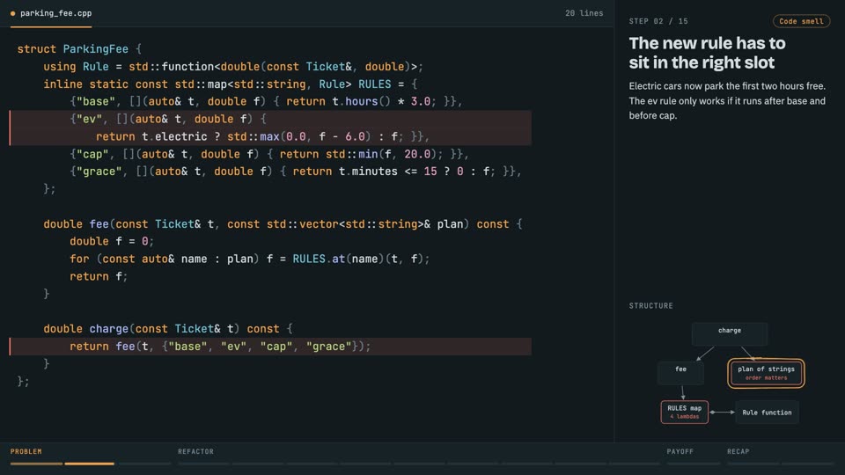845x475 pixels.
Task: Click the paragraph about electric cars parking free
Action: [727, 100]
